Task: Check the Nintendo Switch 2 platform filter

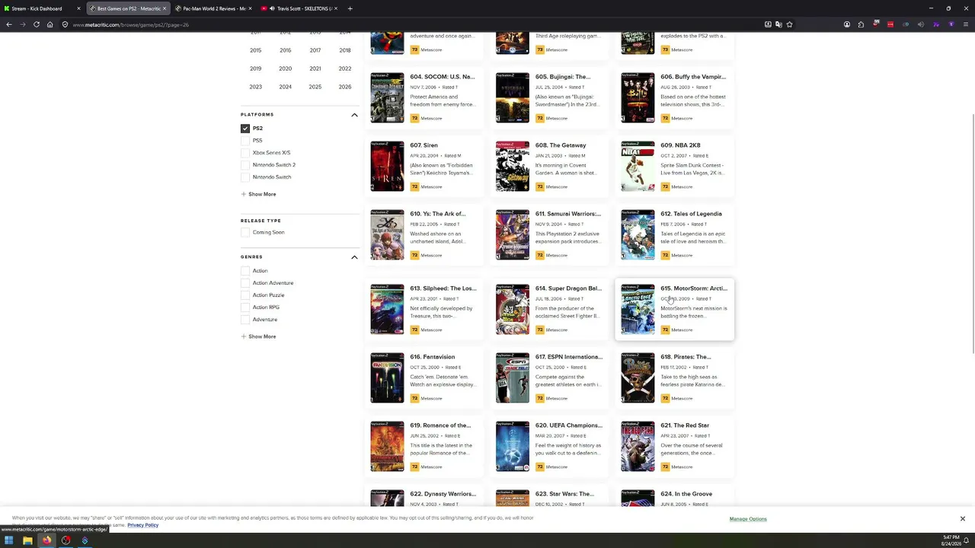Action: pos(245,165)
